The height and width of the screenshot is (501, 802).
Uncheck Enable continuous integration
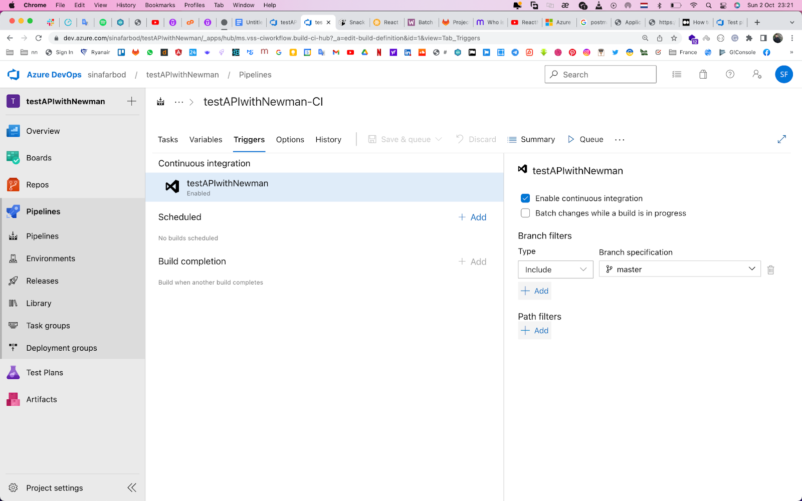[x=525, y=198]
